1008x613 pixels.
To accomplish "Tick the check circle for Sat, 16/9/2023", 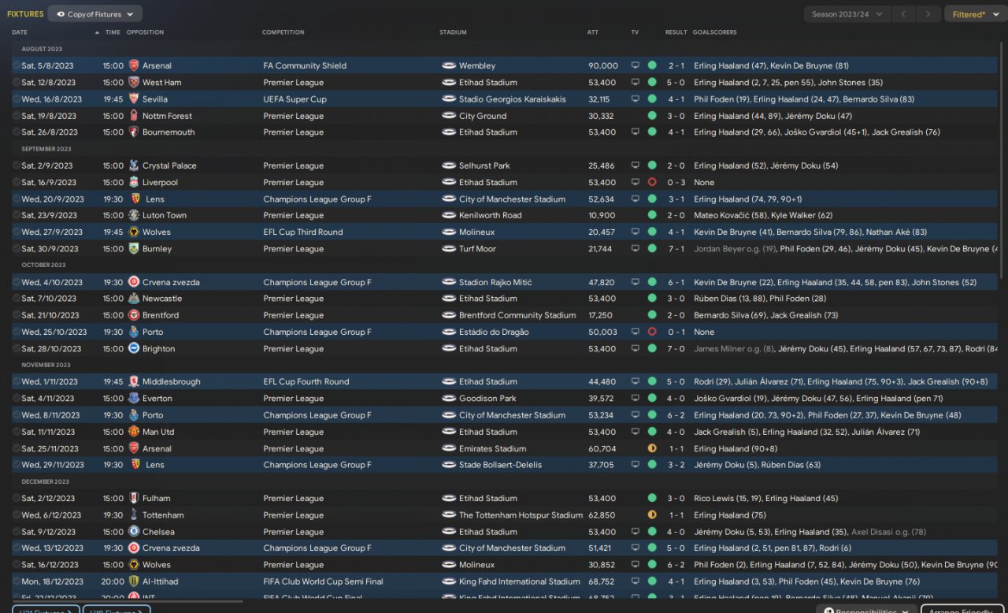I will point(17,182).
